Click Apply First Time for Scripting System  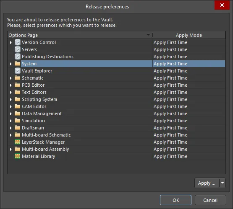point(170,99)
